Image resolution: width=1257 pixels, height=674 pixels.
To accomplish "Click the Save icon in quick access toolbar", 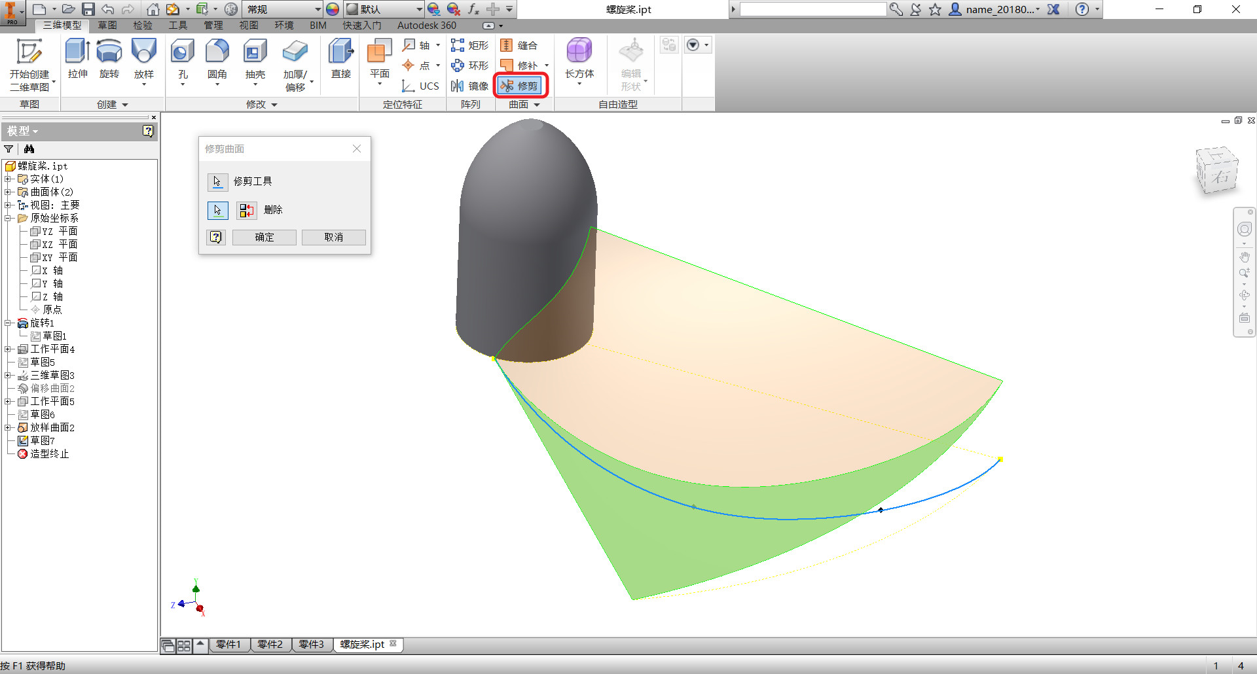I will [88, 9].
